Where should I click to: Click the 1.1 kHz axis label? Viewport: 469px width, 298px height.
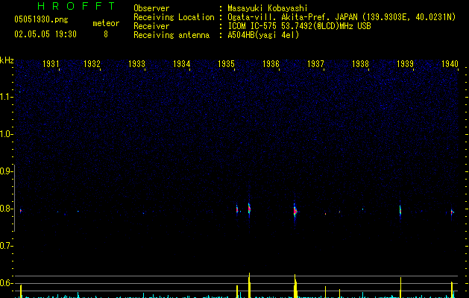click(6, 97)
